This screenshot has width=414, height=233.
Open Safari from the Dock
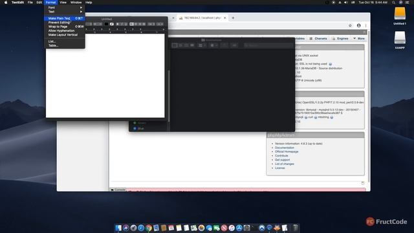141,228
